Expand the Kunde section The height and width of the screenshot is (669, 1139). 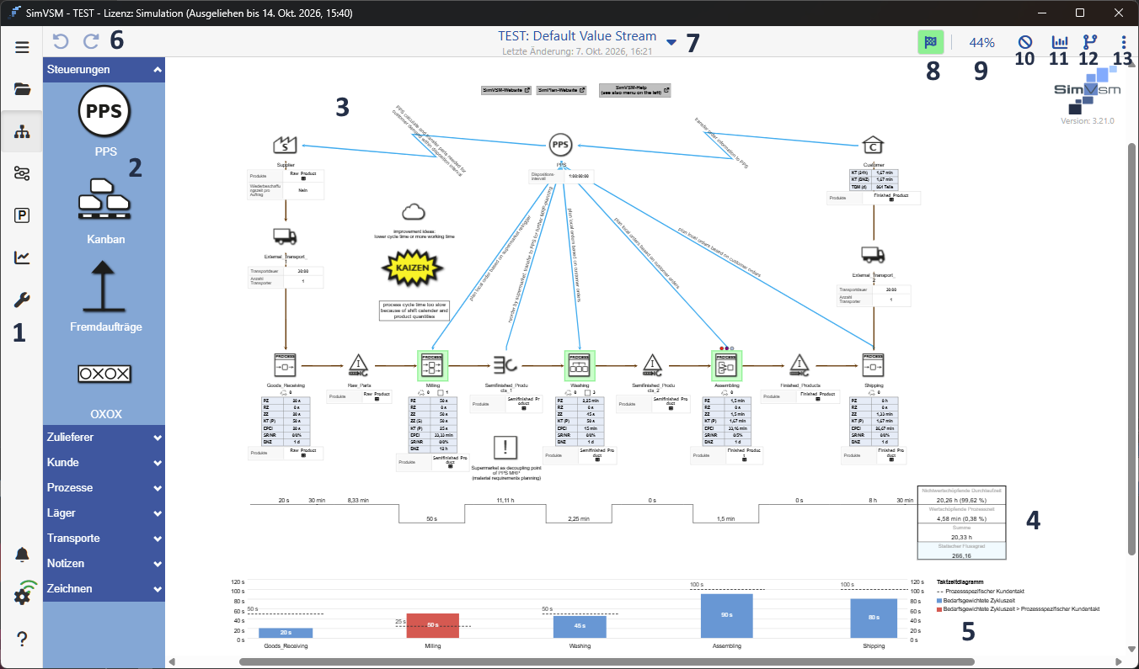[104, 463]
